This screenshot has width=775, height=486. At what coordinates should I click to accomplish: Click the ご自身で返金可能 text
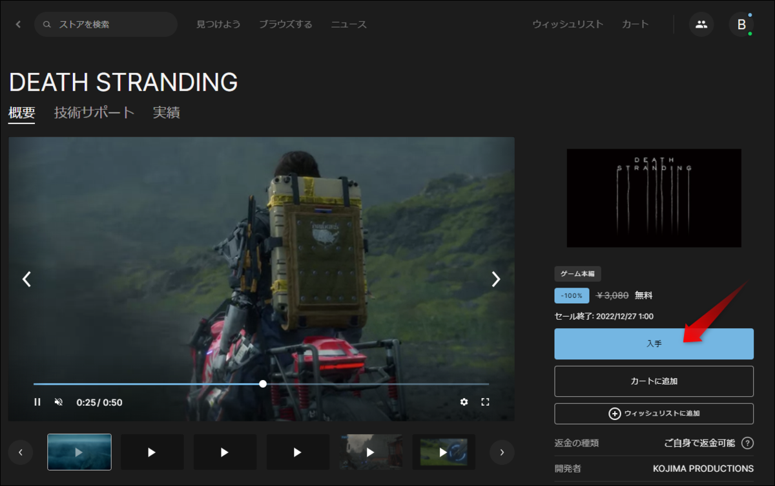point(699,443)
